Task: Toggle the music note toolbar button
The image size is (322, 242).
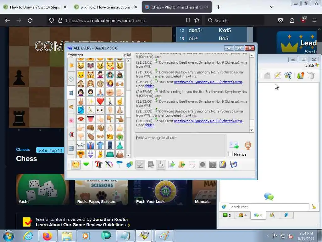Action: coord(161,164)
